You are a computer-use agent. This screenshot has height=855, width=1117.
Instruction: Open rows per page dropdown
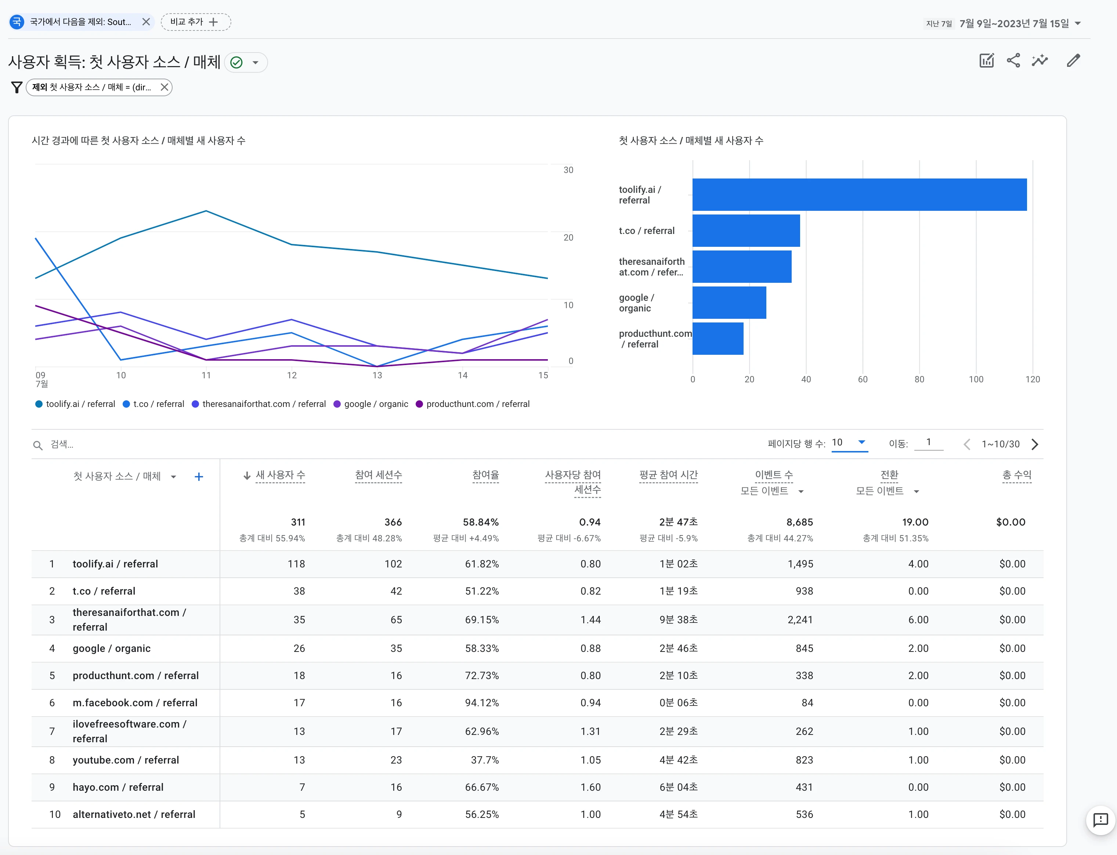pos(849,443)
